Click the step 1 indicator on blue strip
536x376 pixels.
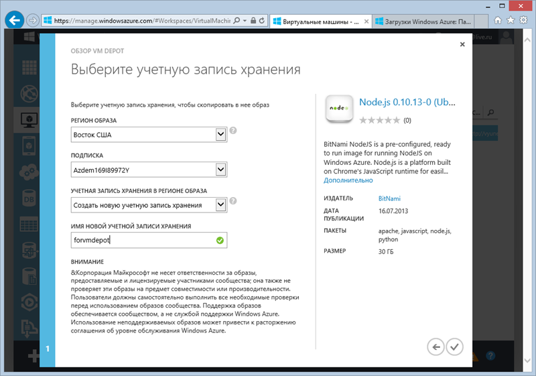(x=48, y=349)
